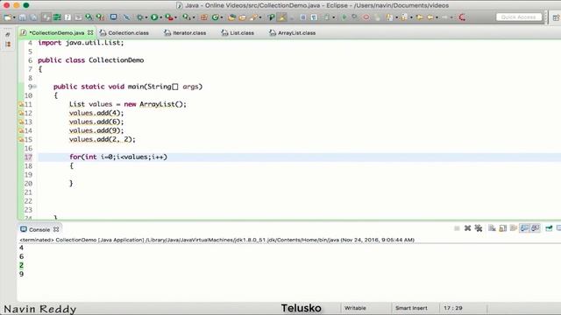
Task: Run the program with green Run button
Action: tap(154, 17)
